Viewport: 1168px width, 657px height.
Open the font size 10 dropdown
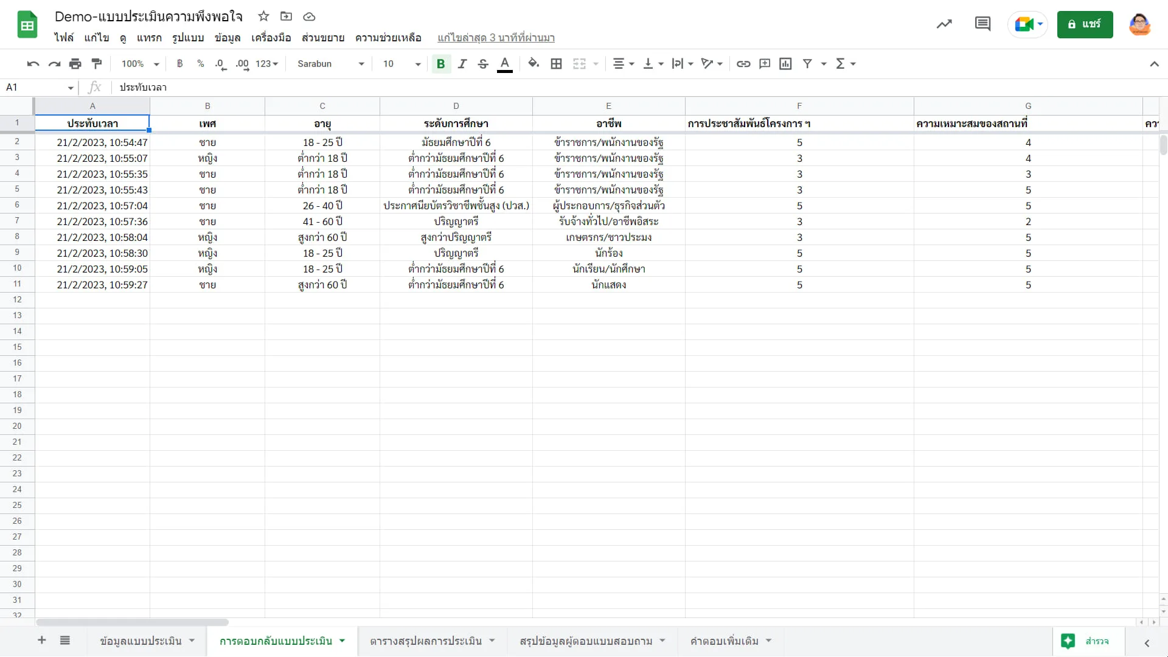click(x=401, y=64)
